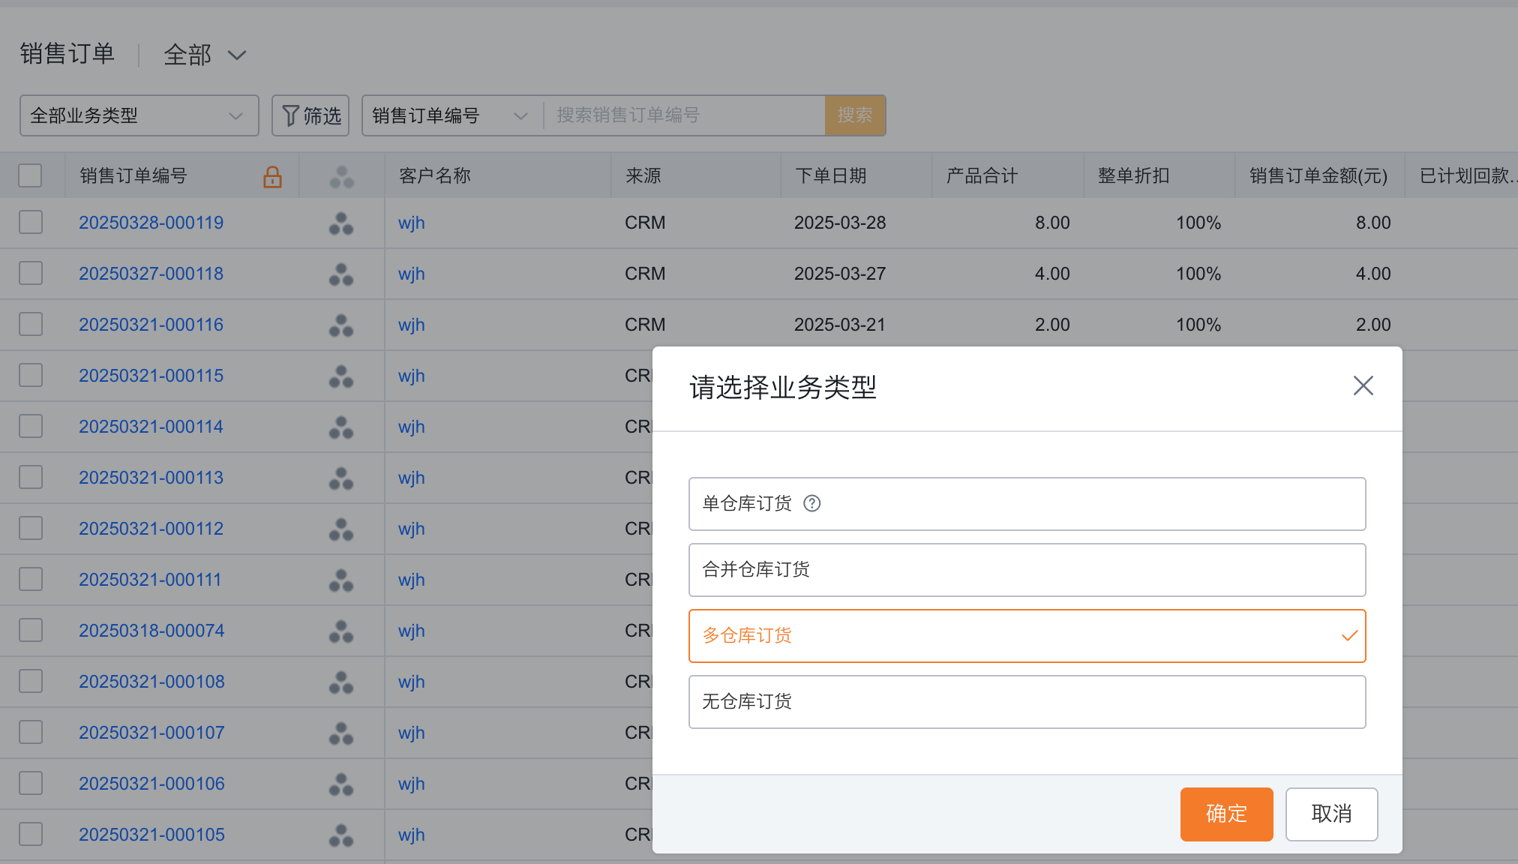1518x864 pixels.
Task: Click the share icon for order 20250318-000074
Action: (x=341, y=631)
